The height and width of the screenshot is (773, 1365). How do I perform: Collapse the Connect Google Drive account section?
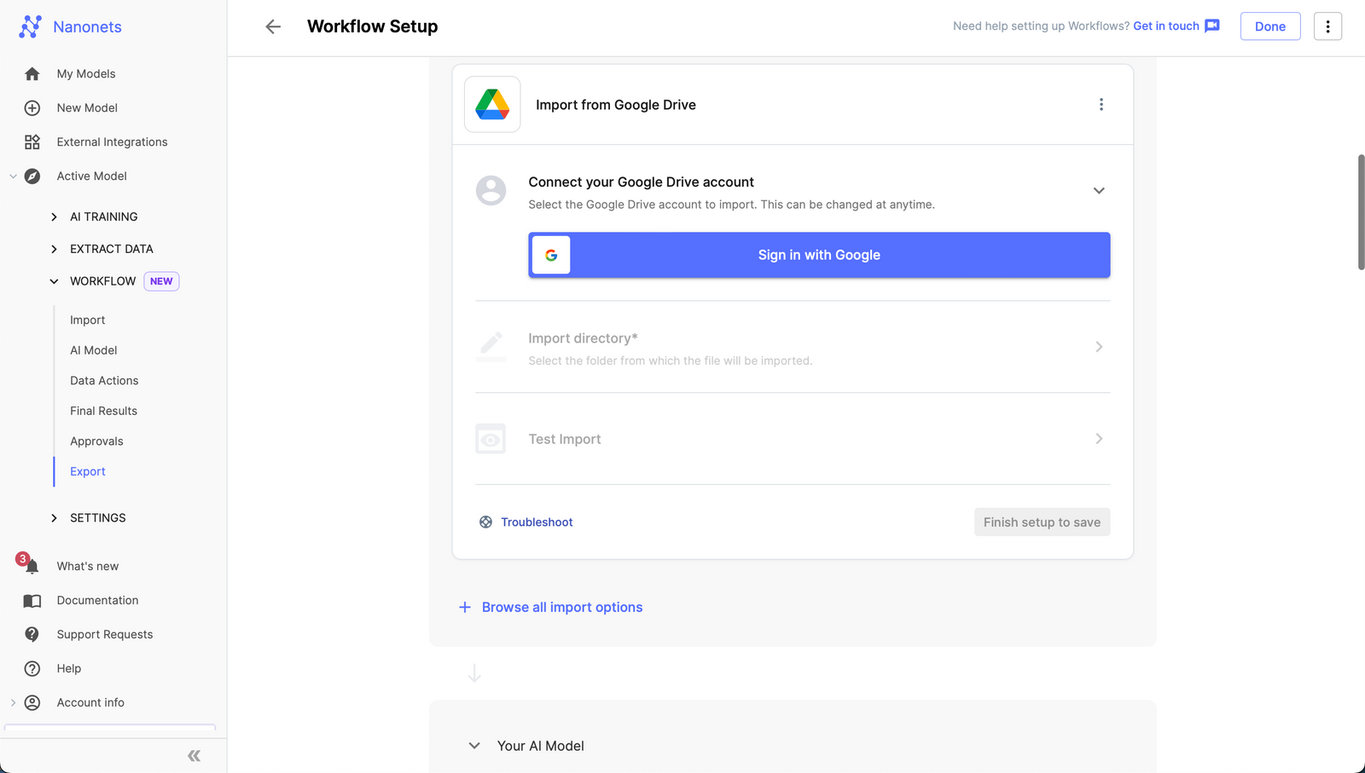[x=1099, y=191]
